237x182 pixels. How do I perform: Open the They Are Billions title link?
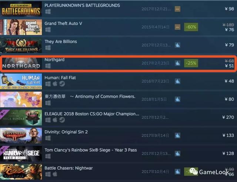coord(61,41)
